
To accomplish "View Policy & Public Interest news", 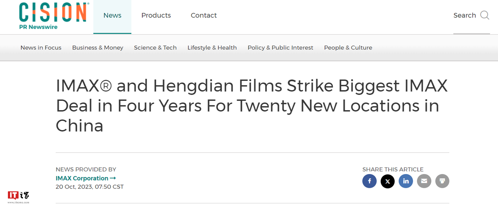I will pyautogui.click(x=280, y=48).
